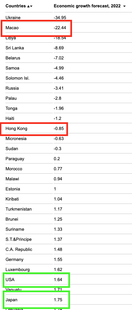
Task: Select the Turkmenistan row
Action: click(x=69, y=209)
